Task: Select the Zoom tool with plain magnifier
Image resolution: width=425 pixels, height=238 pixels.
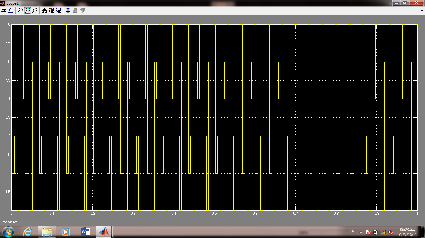Action: (20, 10)
